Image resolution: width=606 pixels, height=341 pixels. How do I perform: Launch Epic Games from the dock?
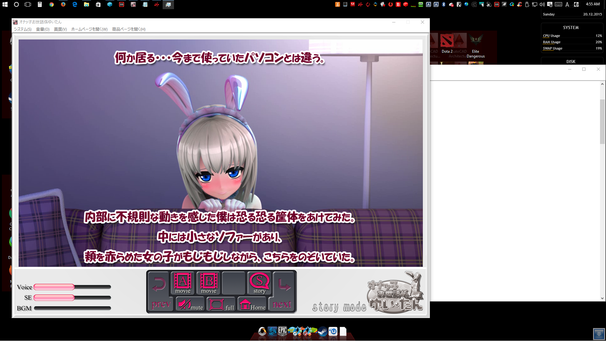[x=282, y=331]
